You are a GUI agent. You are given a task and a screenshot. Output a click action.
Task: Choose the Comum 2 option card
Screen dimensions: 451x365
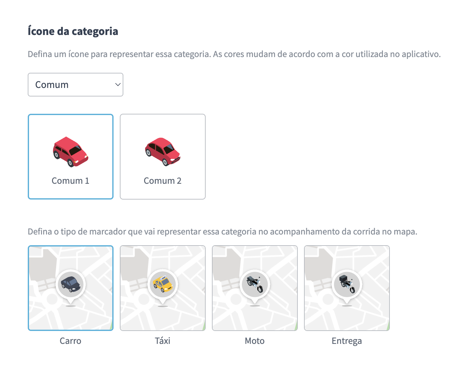pyautogui.click(x=163, y=157)
